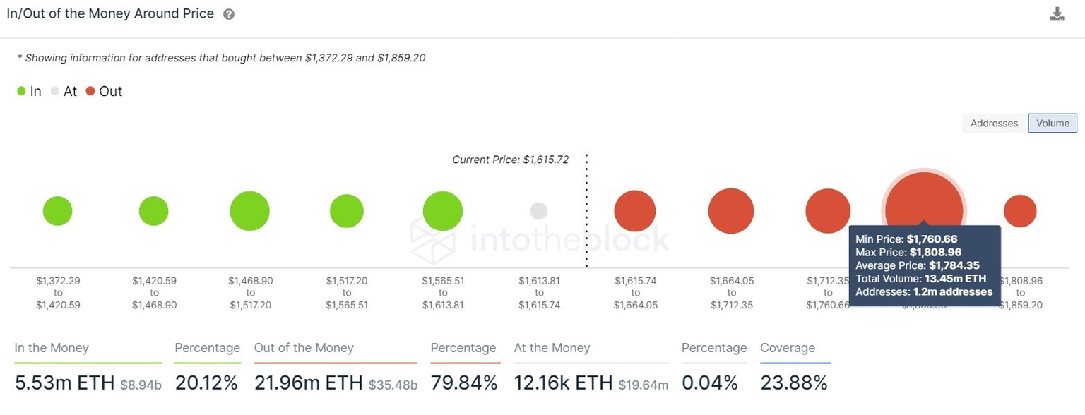Select the green bubble averaging near $1,589
Image resolution: width=1085 pixels, height=415 pixels.
coord(442,210)
